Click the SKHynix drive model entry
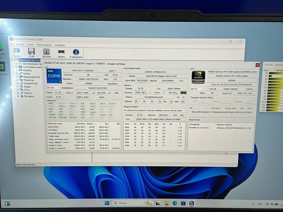Image resolution: width=283 pixels, height=212 pixels. point(234,128)
